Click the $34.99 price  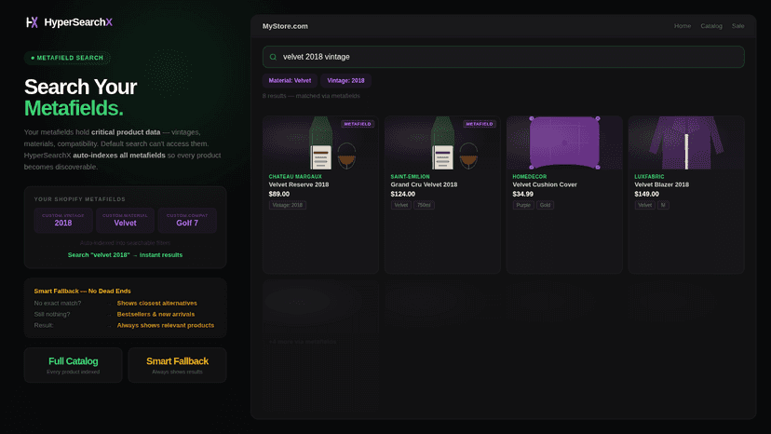pyautogui.click(x=522, y=194)
